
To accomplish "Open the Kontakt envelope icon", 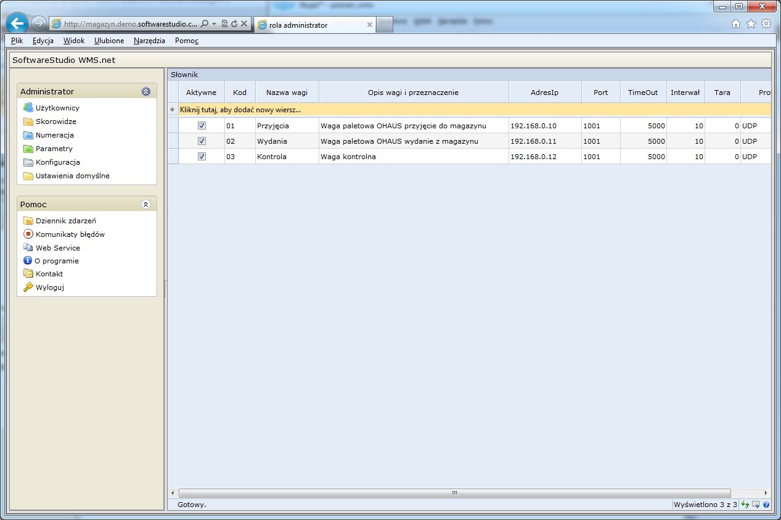I will (28, 274).
